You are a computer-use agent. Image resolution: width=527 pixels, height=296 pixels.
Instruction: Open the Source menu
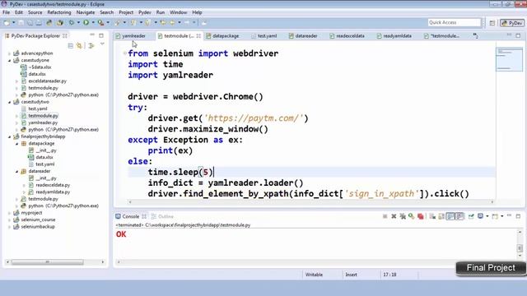35,12
